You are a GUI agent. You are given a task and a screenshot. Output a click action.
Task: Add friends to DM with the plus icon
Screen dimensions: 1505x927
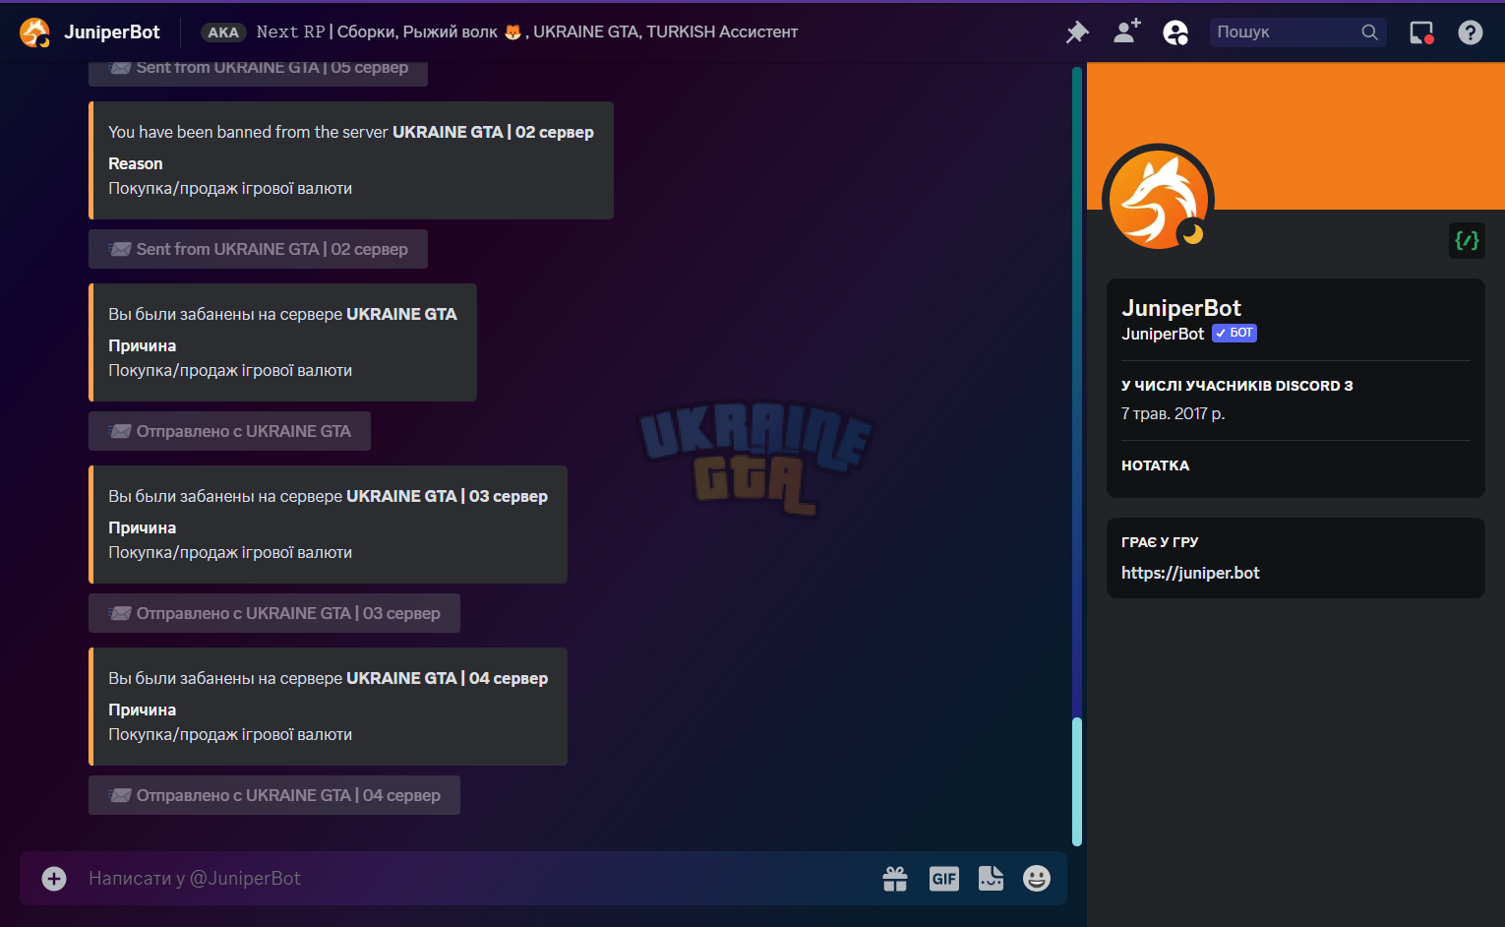pyautogui.click(x=1127, y=31)
